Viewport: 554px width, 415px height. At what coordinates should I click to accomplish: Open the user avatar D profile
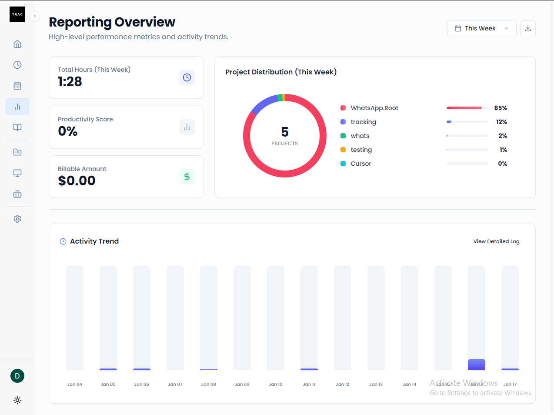(x=17, y=376)
